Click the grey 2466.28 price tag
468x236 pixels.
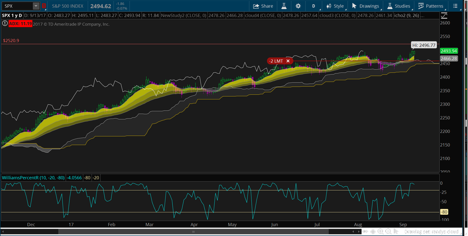tap(449, 59)
